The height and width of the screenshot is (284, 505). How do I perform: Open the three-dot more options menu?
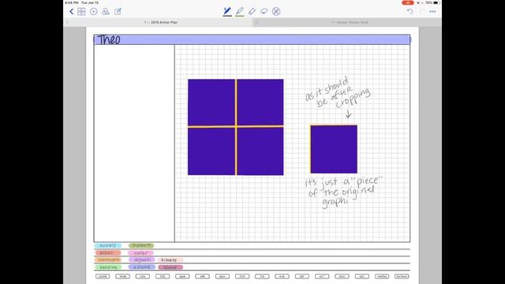click(x=432, y=12)
